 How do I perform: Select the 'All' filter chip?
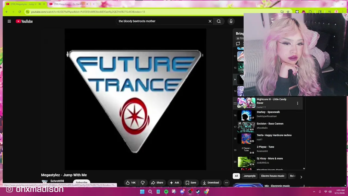point(236,176)
